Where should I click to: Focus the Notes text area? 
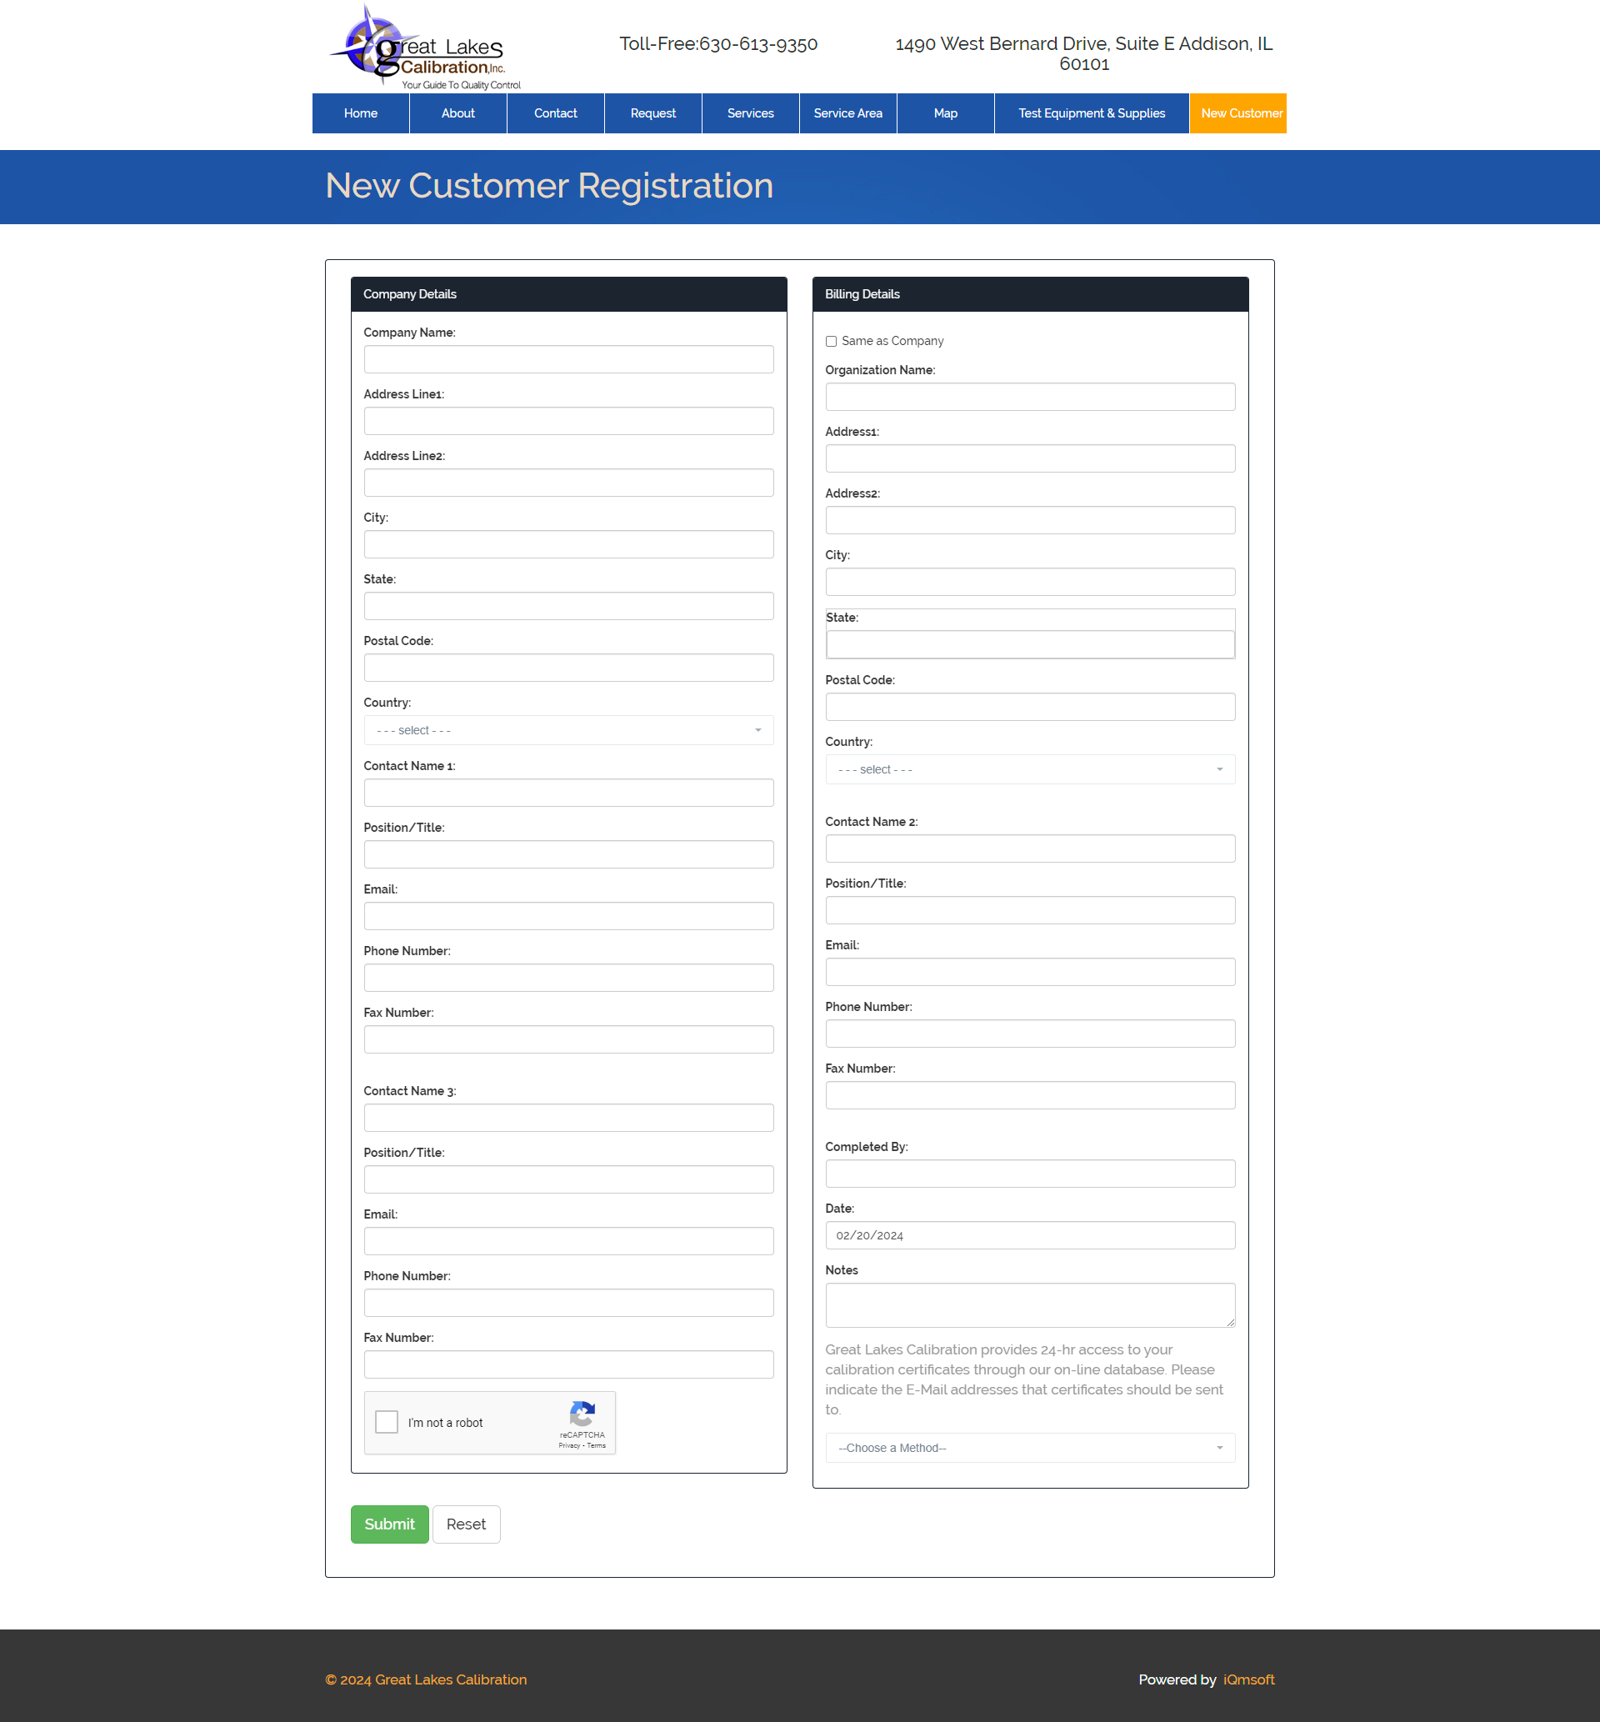[x=1029, y=1304]
